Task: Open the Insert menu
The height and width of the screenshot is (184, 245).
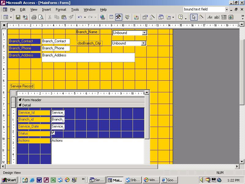Action: [47, 10]
